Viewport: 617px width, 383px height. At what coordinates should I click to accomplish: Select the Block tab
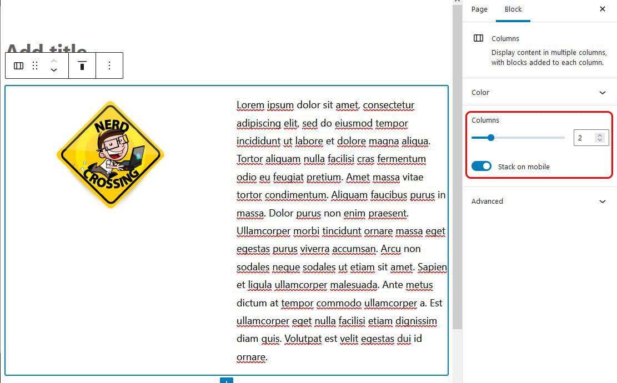pos(513,9)
